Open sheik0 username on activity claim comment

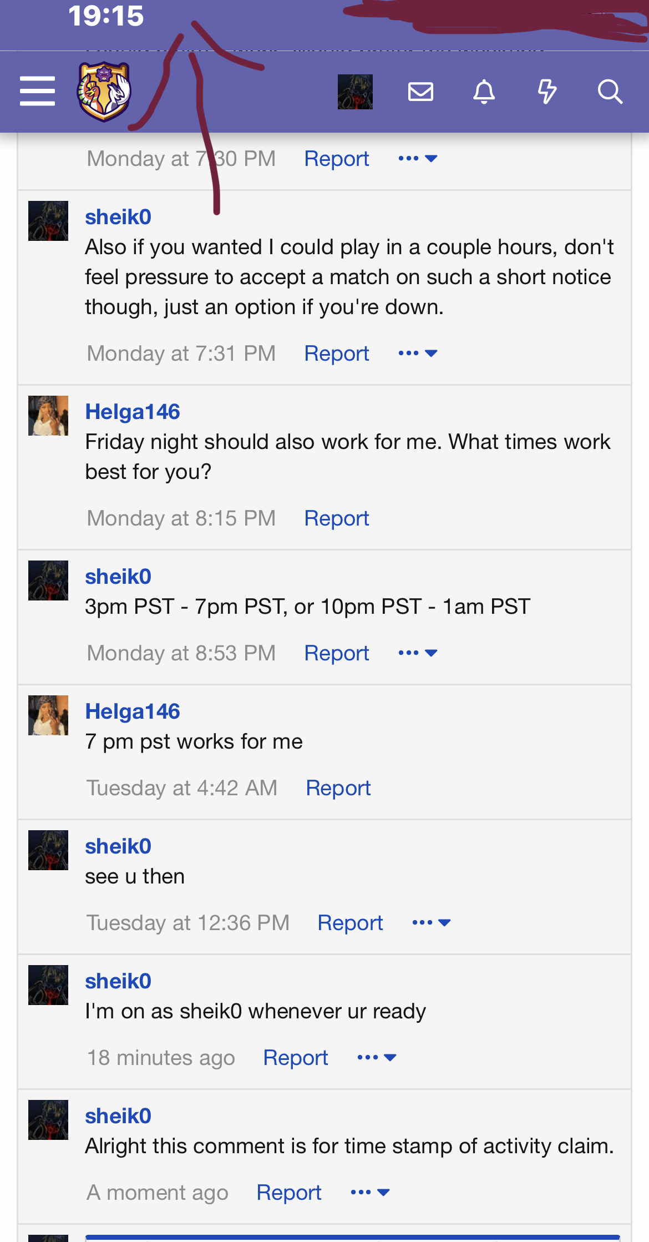click(x=118, y=1116)
